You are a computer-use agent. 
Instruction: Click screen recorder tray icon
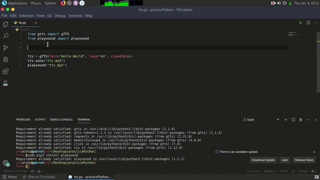(273, 3)
